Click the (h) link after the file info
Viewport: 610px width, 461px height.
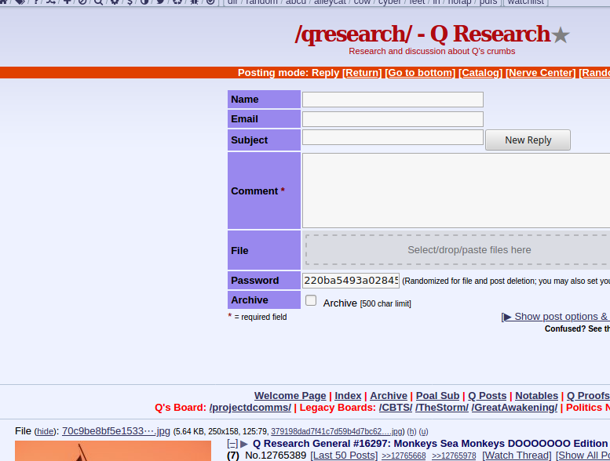tap(411, 431)
